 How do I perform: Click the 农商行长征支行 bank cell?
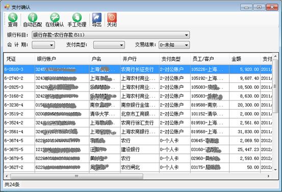[140, 69]
